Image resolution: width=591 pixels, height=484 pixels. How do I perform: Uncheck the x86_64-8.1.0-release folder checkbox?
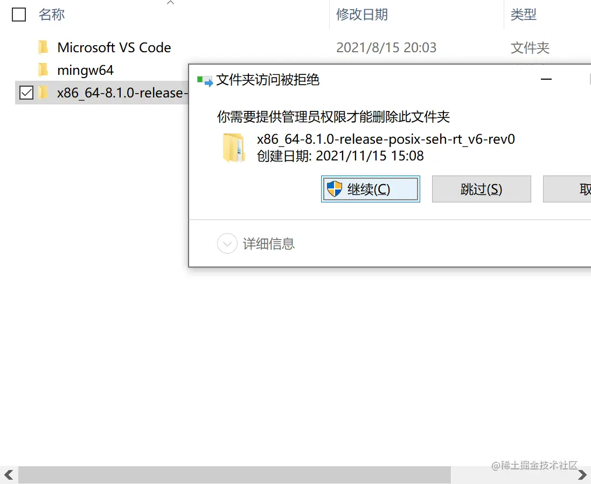pos(26,92)
